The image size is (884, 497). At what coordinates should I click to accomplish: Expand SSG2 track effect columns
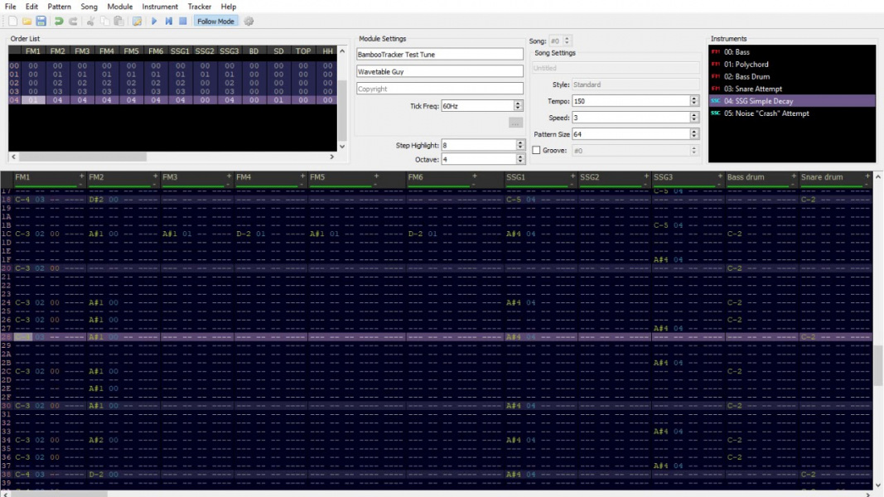tap(646, 176)
